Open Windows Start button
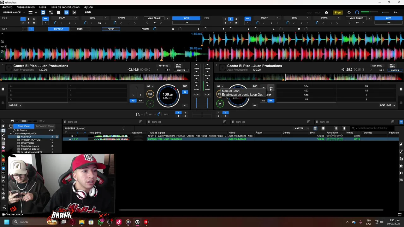The image size is (404, 227). [x=7, y=222]
